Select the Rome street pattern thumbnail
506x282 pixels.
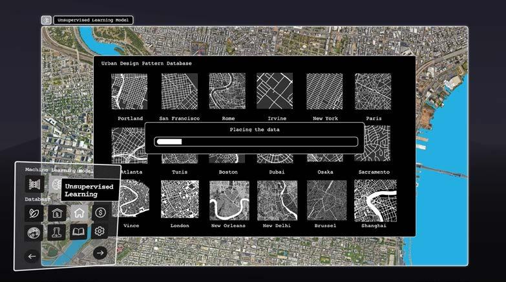tap(227, 91)
